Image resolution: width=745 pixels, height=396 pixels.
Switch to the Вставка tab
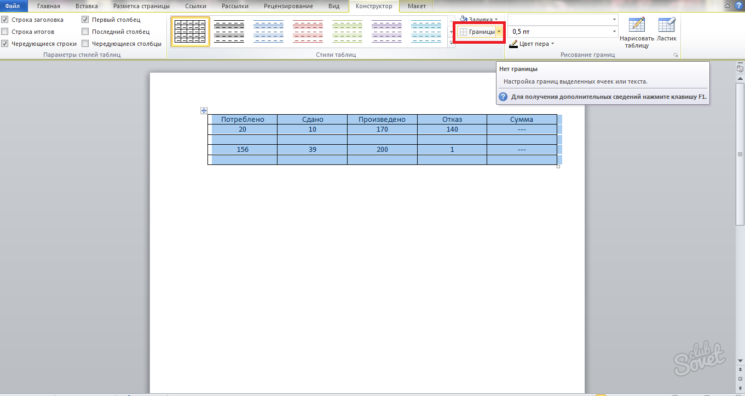86,6
